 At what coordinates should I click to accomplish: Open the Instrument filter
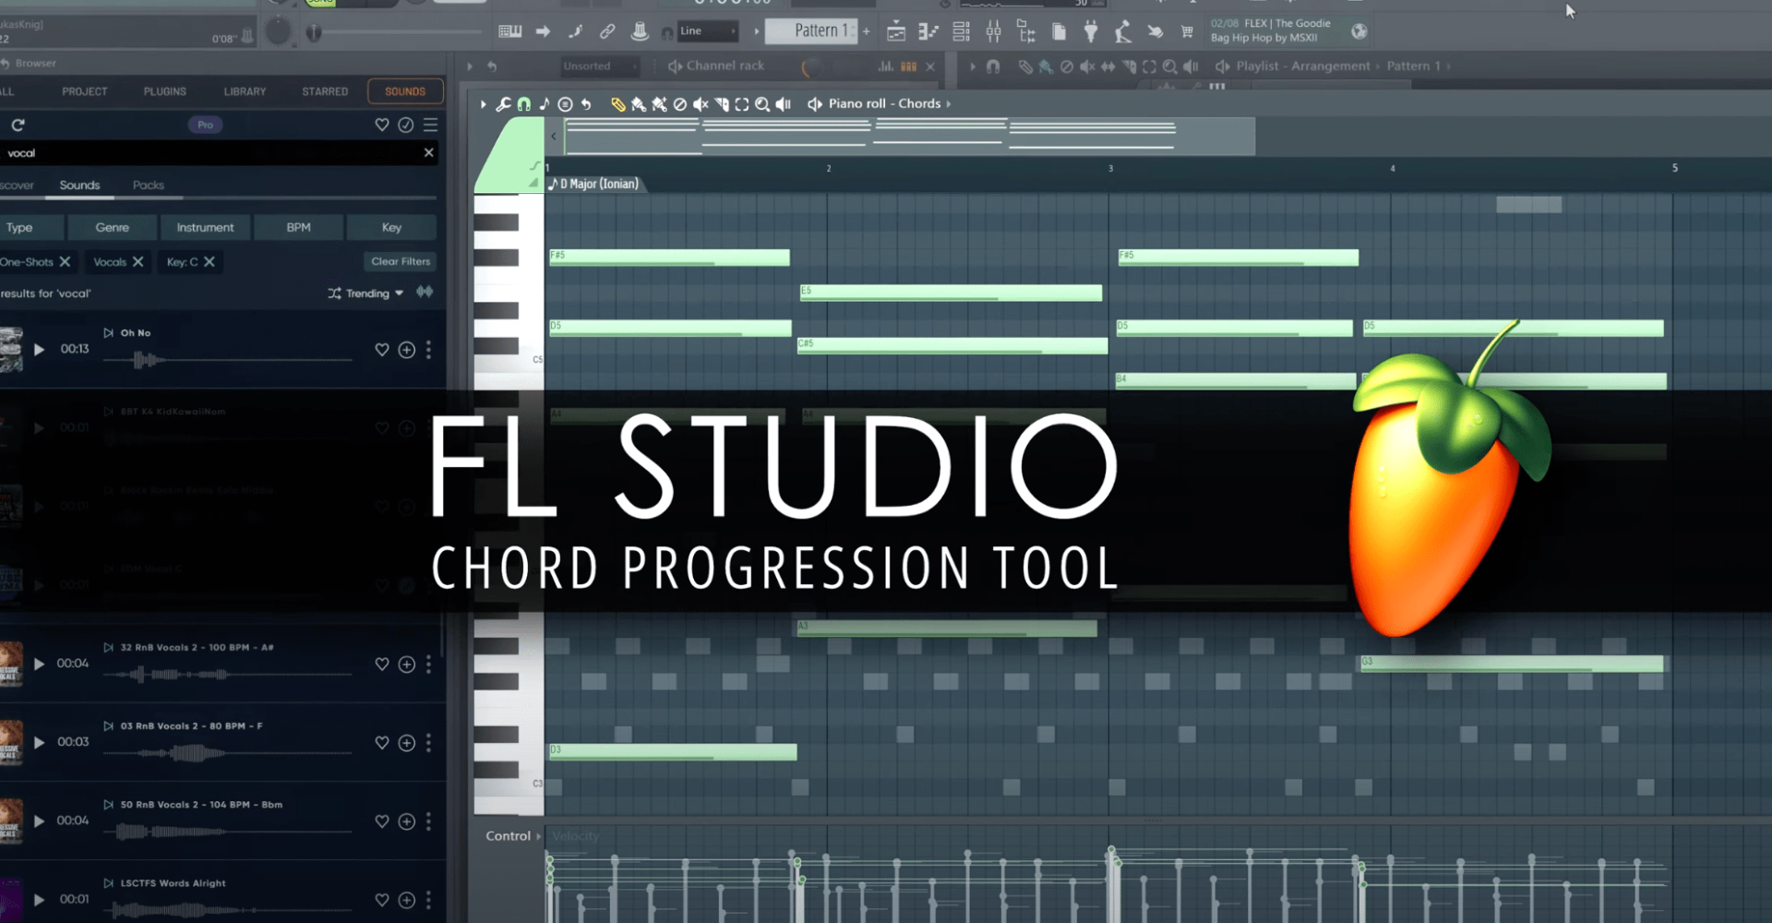[205, 227]
